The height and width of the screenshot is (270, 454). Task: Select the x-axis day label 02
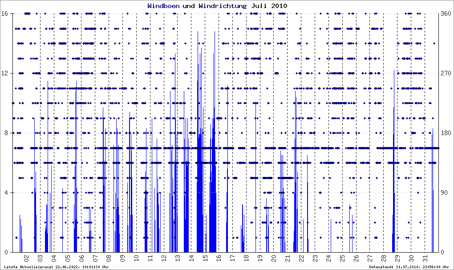coord(26,258)
